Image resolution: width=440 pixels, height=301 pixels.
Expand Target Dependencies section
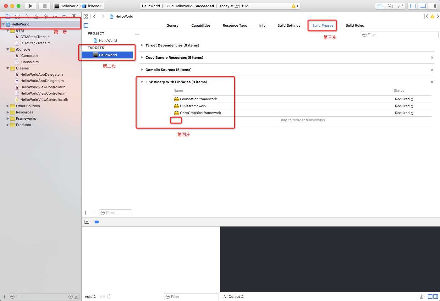(x=142, y=45)
